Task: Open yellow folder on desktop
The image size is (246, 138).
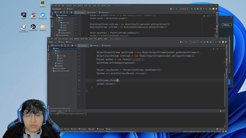Action: click(x=43, y=27)
